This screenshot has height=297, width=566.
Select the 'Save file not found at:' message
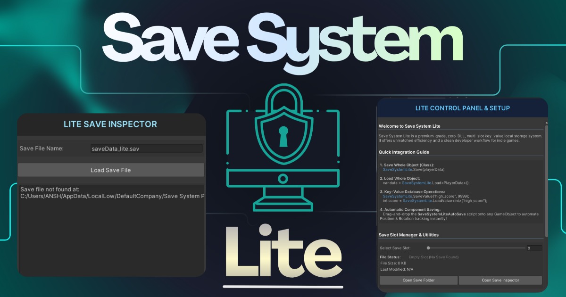click(x=50, y=189)
